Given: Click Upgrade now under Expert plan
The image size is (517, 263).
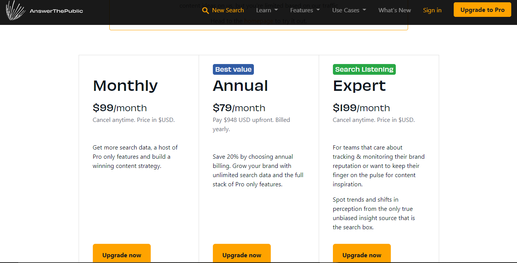Looking at the screenshot, I should (362, 253).
